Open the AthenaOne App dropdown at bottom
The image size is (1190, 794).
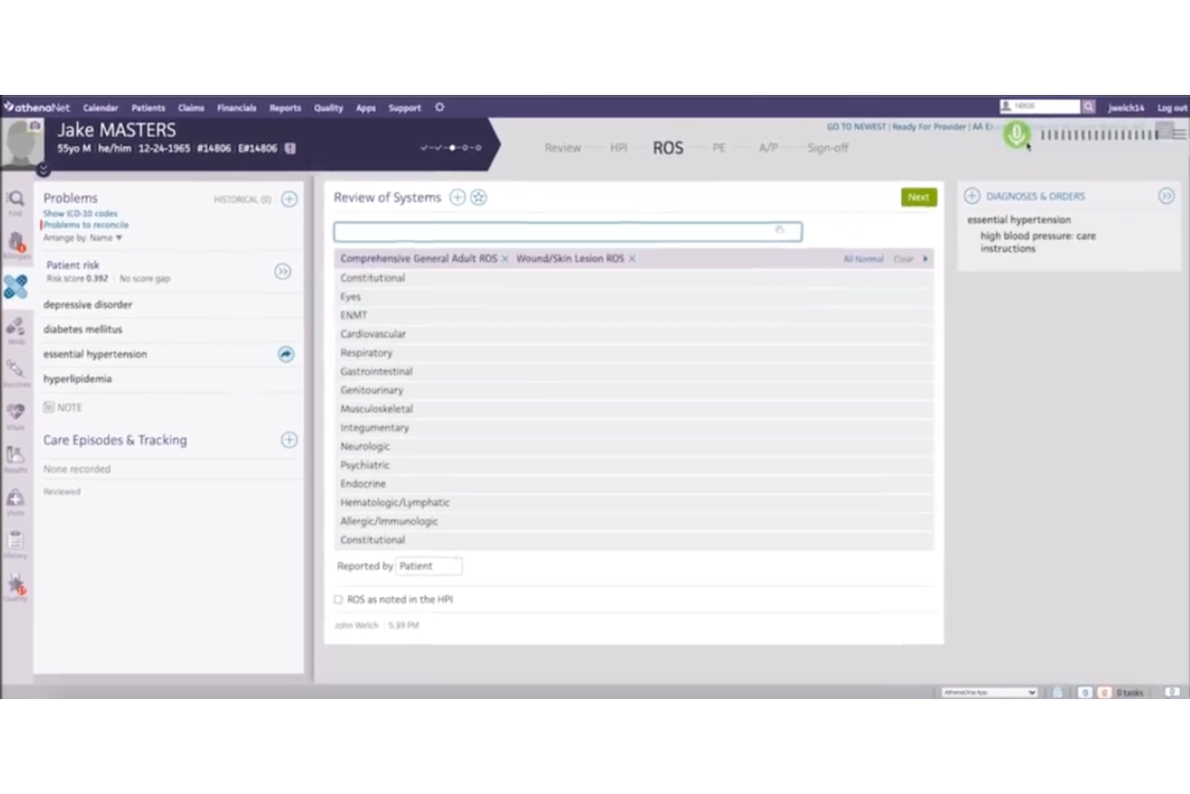click(991, 692)
